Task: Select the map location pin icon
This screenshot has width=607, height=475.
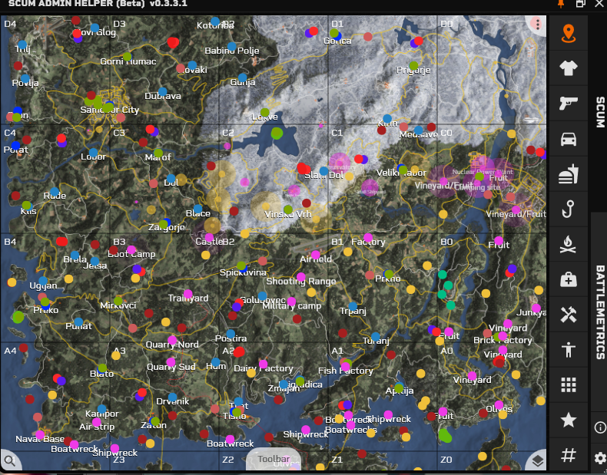Action: (569, 33)
